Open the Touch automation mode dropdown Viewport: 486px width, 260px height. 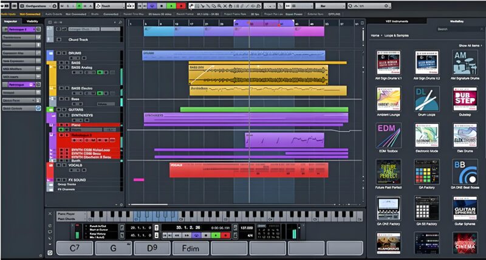113,6
